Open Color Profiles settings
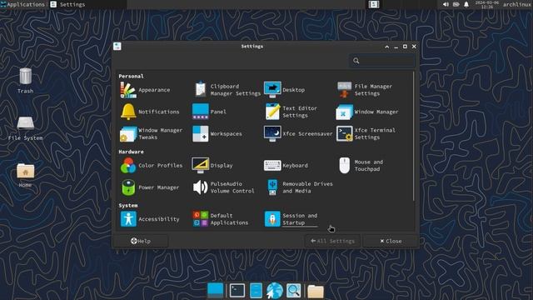Viewport: 533px width, 300px height. 152,165
